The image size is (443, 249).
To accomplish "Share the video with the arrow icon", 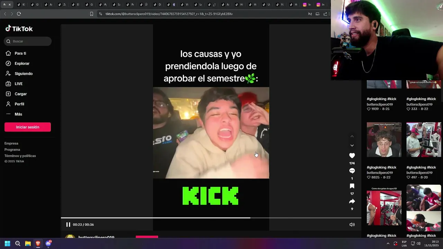I will click(352, 201).
